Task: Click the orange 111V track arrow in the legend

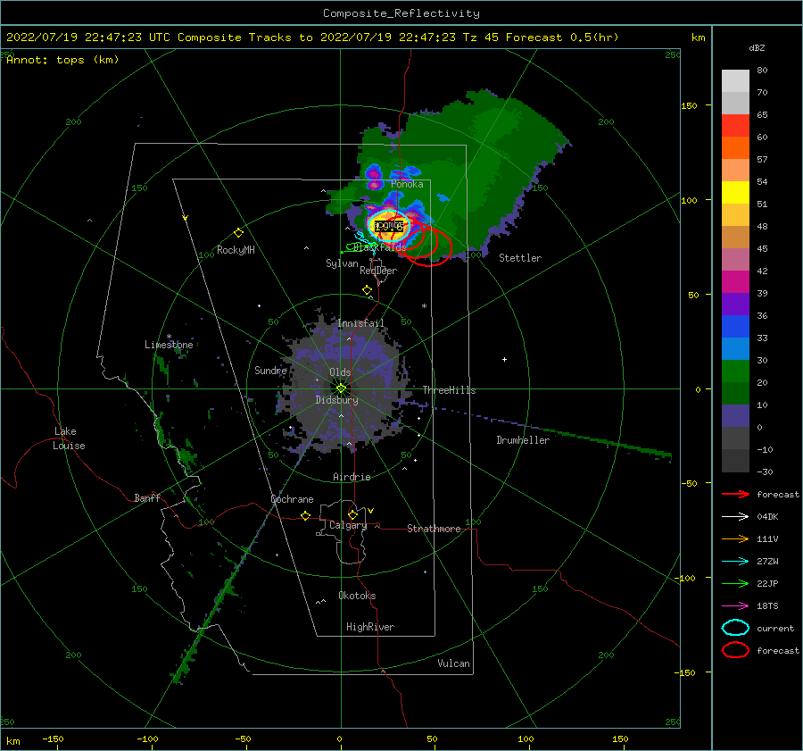Action: (735, 538)
